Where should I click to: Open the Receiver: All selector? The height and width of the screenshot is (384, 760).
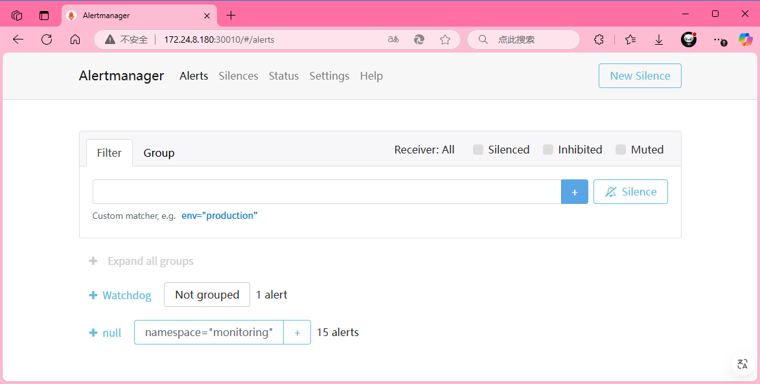pyautogui.click(x=424, y=150)
